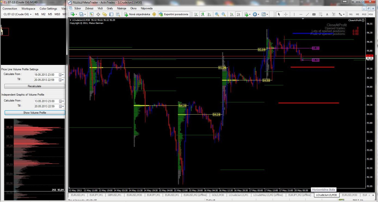Toggle the Terminal panel icon
Image resolution: width=378 pixels, height=202 pixels.
tap(111, 14)
